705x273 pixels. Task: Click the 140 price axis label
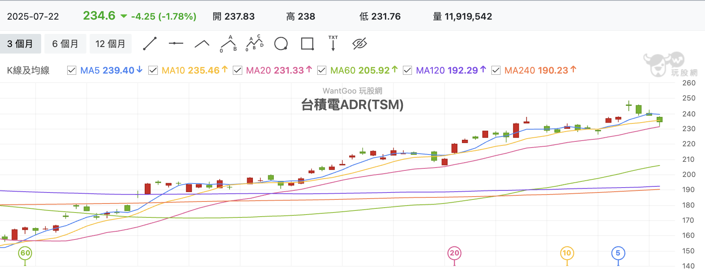coord(689,266)
